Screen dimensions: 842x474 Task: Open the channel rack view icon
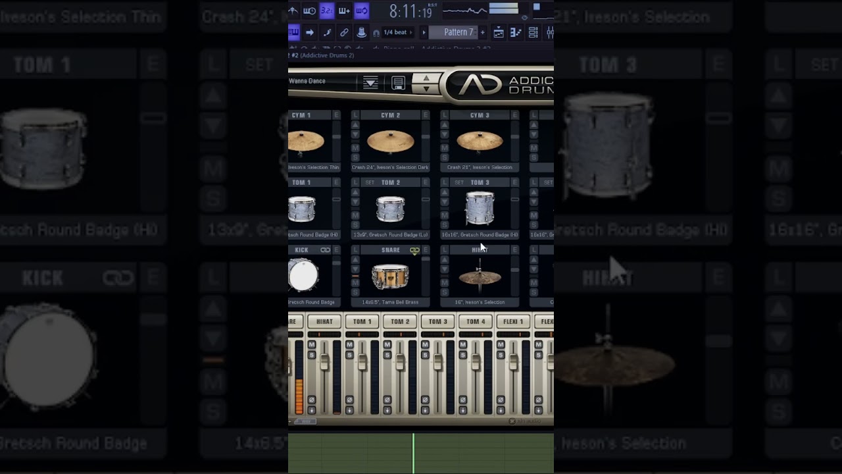pyautogui.click(x=533, y=32)
